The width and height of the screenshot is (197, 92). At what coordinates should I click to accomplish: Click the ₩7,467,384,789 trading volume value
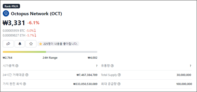click(x=87, y=75)
